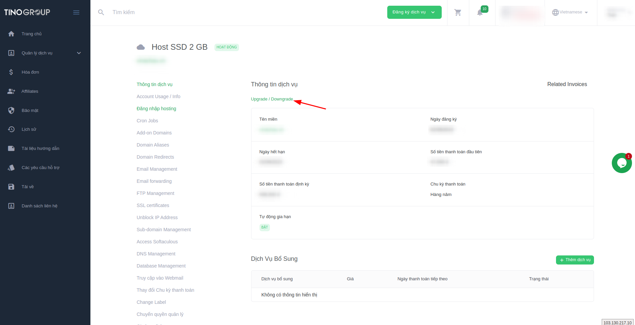635x325 pixels.
Task: Click the Hóa đơn dollar icon
Action: point(11,72)
